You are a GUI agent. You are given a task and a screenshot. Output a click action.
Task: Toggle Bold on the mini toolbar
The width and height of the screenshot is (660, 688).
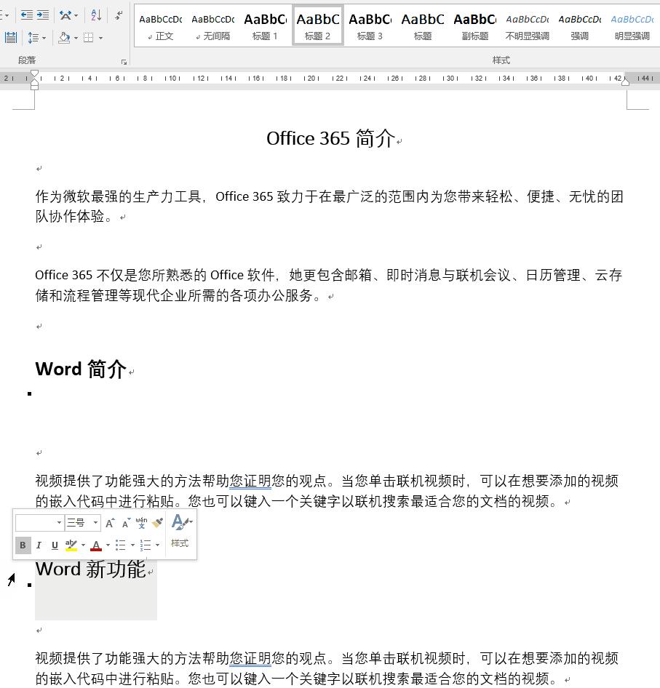point(23,545)
